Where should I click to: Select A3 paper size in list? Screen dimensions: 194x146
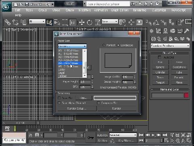[70, 60]
